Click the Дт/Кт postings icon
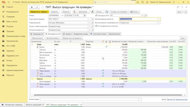The height and width of the screenshot is (107, 190). click(75, 12)
